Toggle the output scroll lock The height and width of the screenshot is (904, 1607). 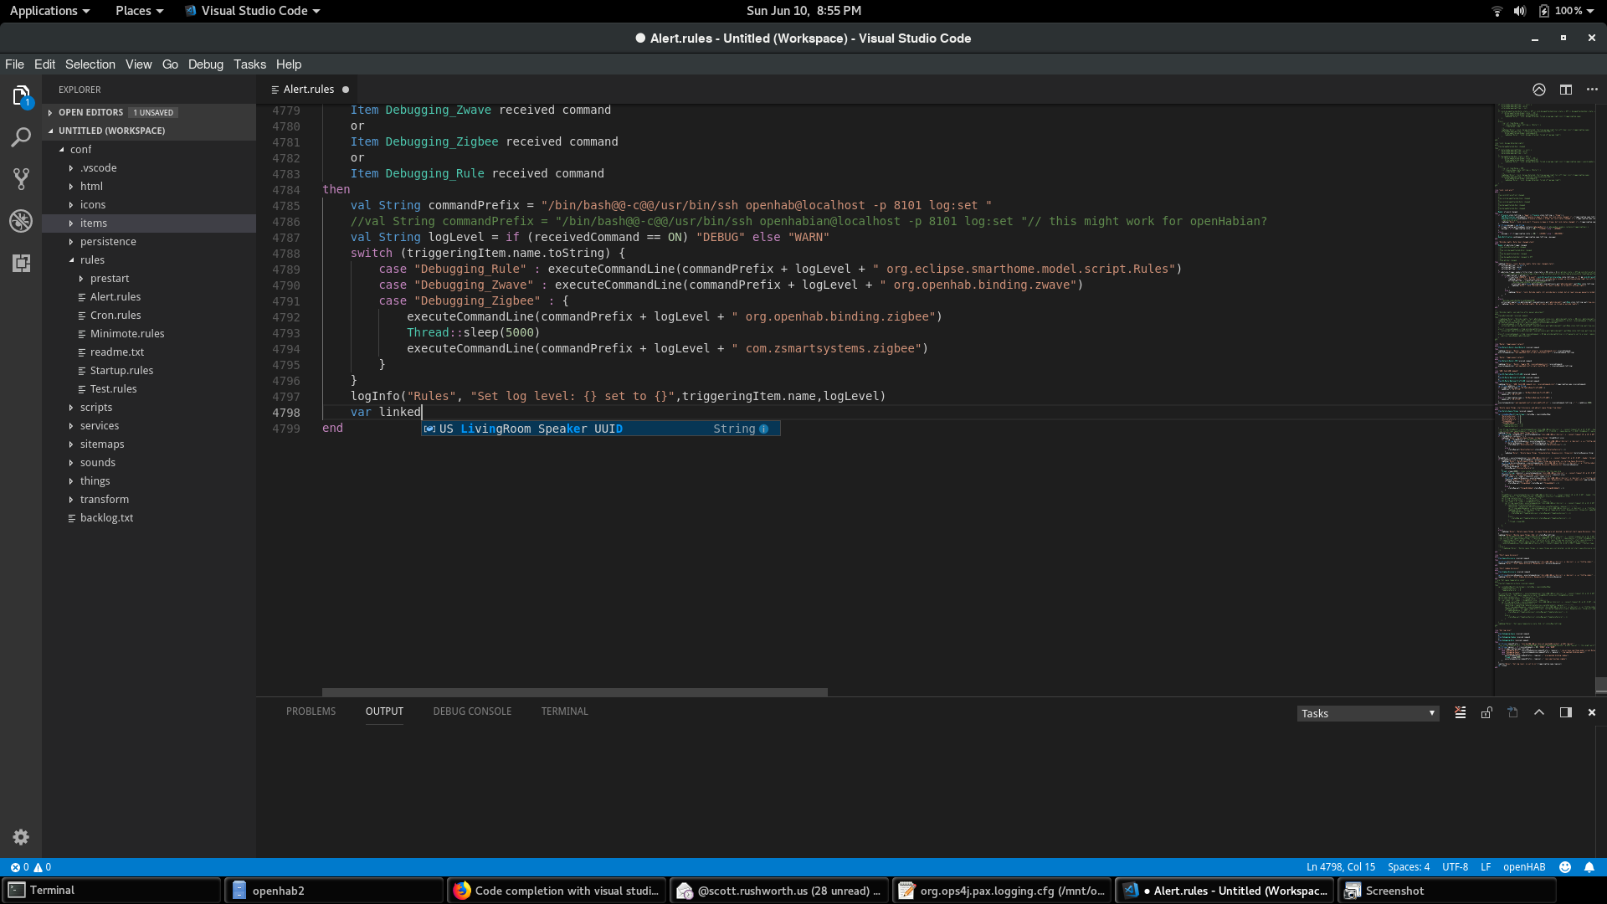click(1486, 712)
